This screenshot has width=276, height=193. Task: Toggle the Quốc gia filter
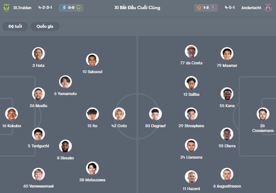click(x=45, y=26)
